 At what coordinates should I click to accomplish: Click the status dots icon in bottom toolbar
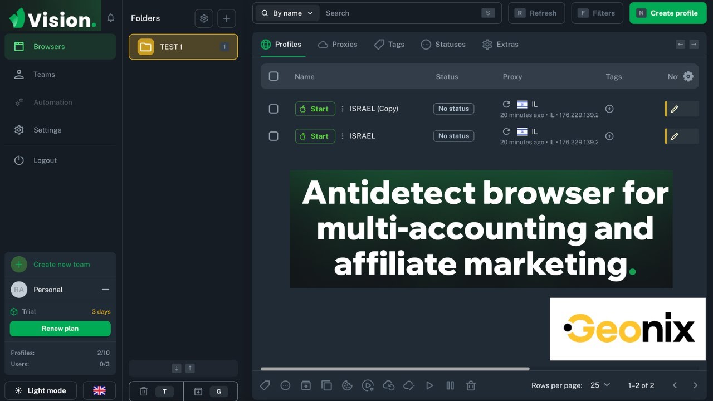coord(285,385)
